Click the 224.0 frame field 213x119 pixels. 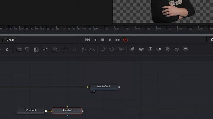[x=10, y=40]
